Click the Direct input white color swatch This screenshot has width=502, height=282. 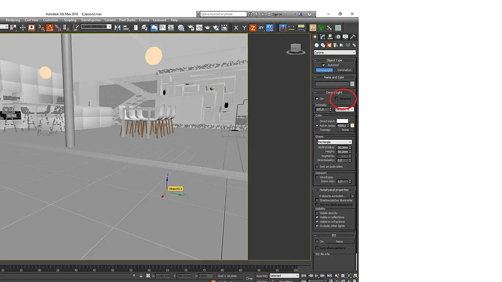[342, 121]
